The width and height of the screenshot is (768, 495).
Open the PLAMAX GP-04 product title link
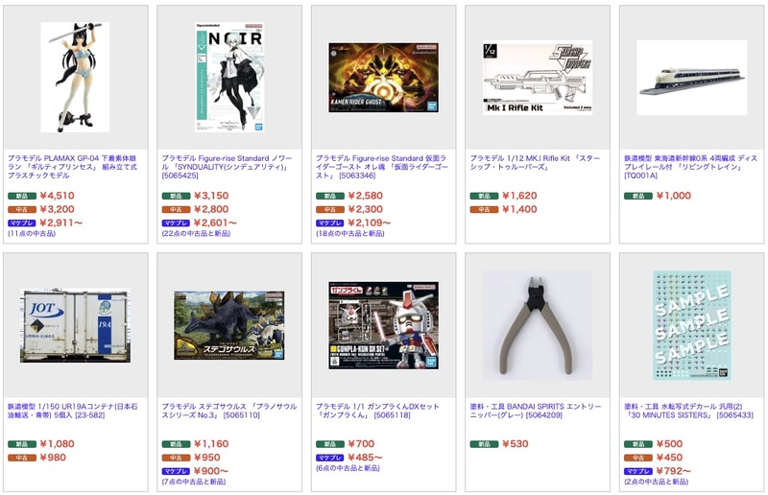click(73, 167)
